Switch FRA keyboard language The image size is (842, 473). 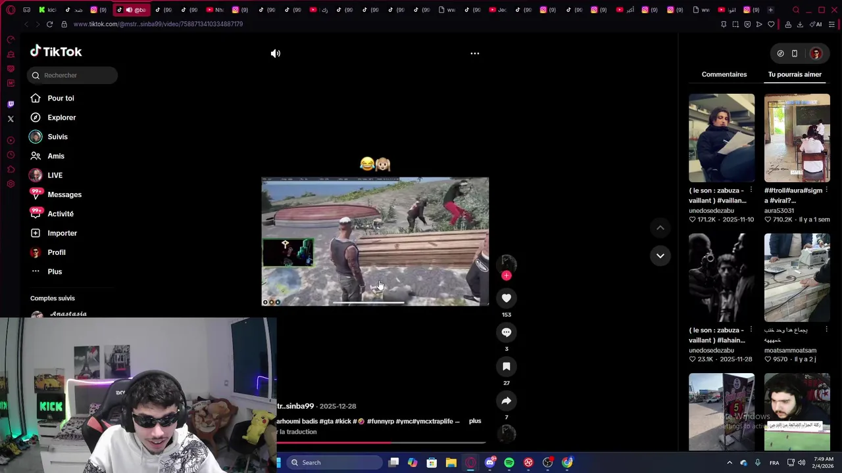[x=774, y=462]
